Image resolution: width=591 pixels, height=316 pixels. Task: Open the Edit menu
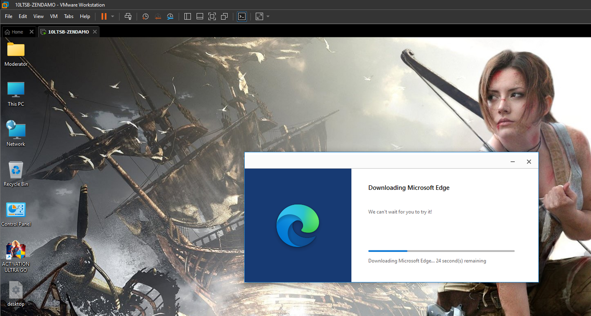click(x=23, y=16)
